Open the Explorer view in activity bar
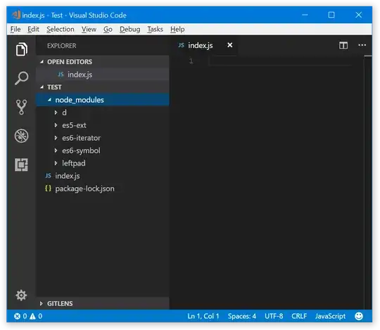Viewport: 380px width, 330px height. 22,49
